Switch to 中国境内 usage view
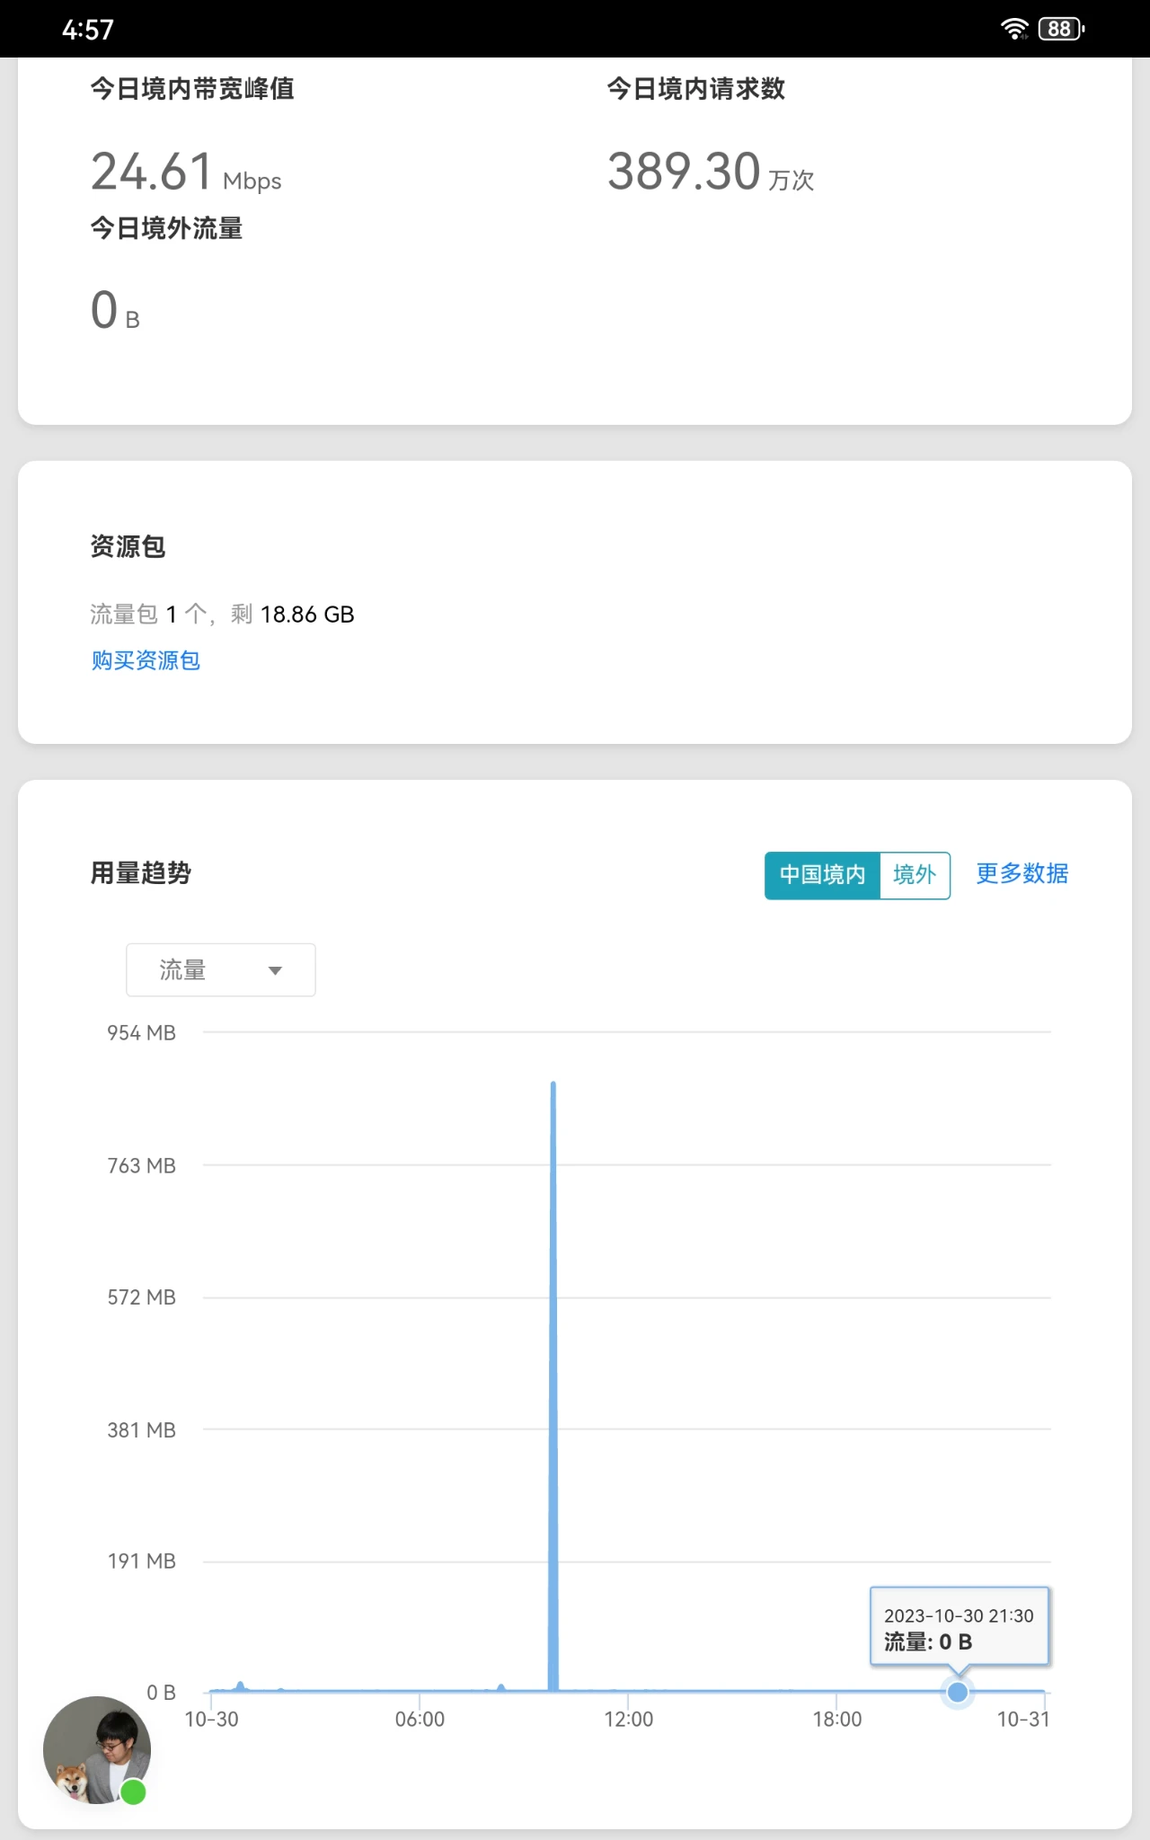This screenshot has width=1150, height=1840. coord(822,874)
